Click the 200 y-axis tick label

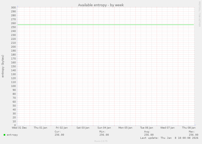pyautogui.click(x=13, y=47)
